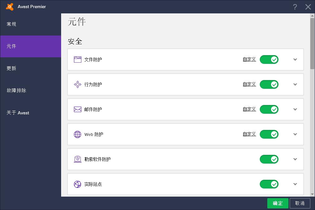Expand the Web 防护 details arrow
The image size is (315, 210).
point(295,134)
